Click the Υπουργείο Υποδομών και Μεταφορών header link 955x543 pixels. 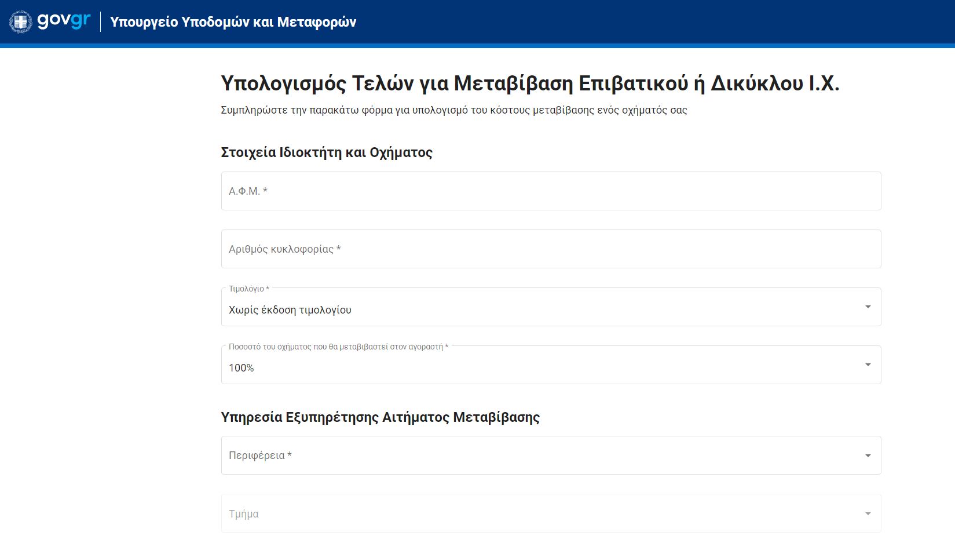coord(233,22)
